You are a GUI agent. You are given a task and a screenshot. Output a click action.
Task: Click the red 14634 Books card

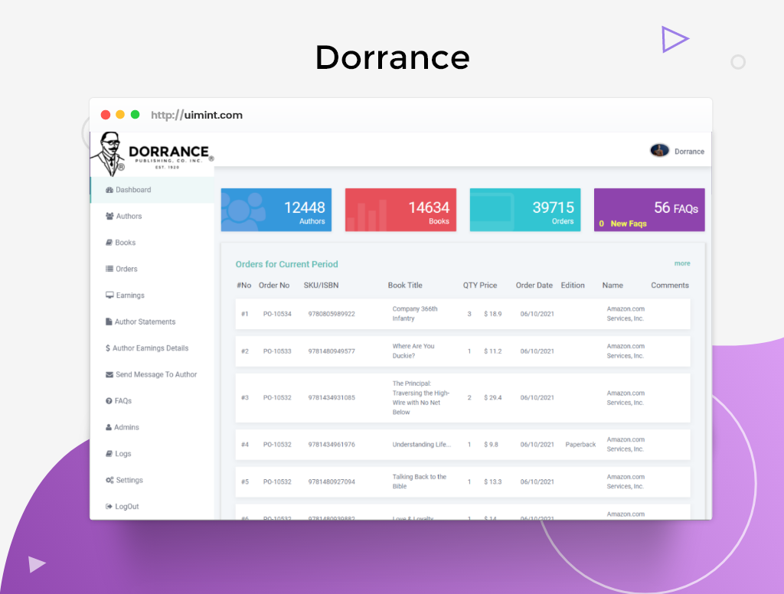[400, 210]
